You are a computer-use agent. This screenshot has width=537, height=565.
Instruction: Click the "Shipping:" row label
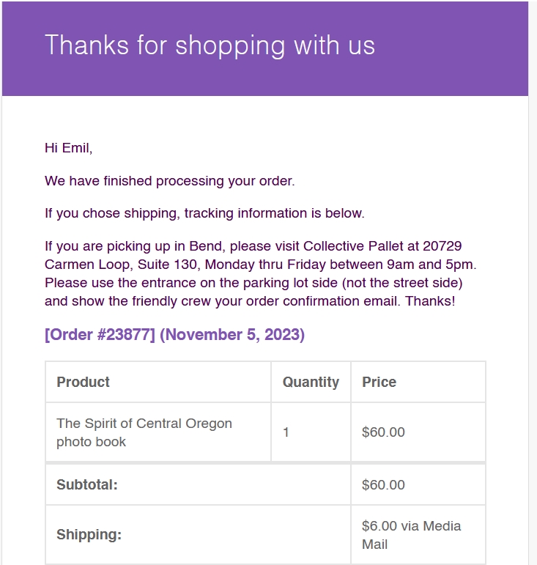coord(89,535)
